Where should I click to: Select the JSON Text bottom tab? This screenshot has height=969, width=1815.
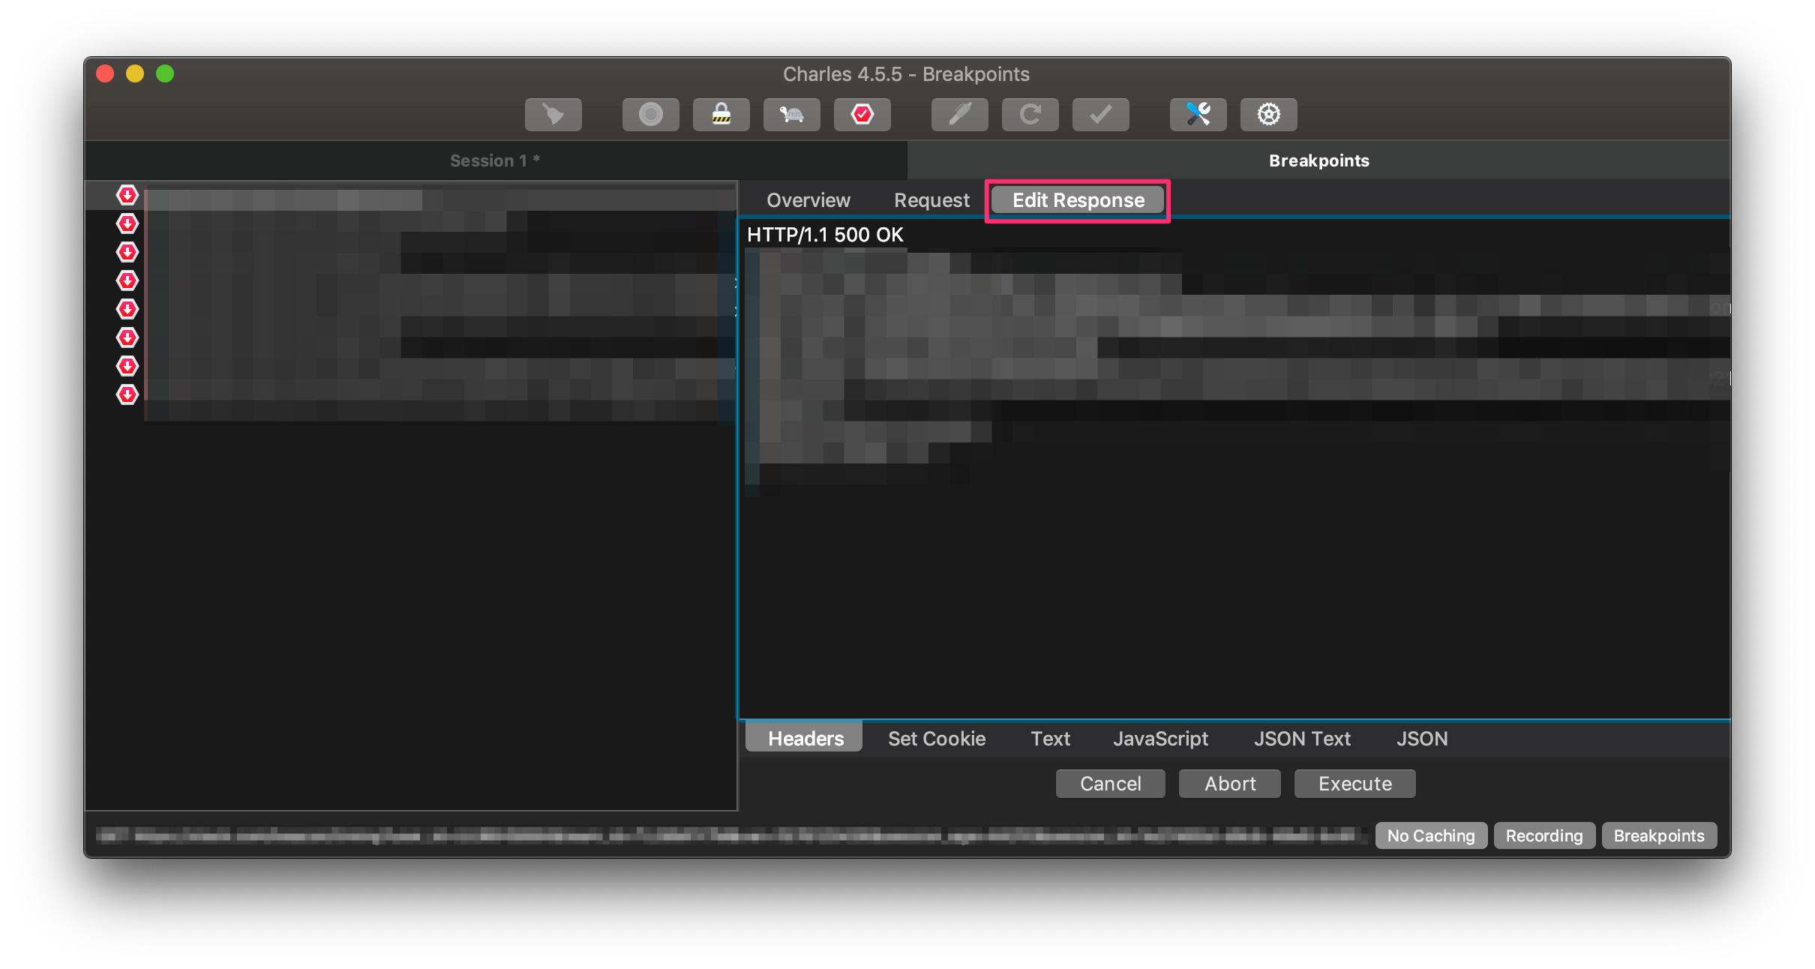pyautogui.click(x=1302, y=739)
